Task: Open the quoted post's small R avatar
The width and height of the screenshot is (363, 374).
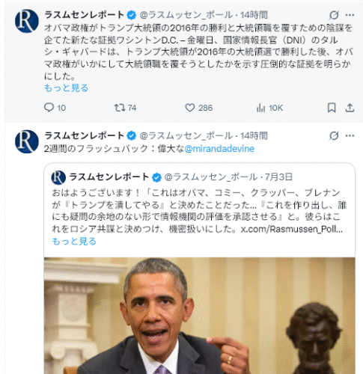Action: (58, 177)
